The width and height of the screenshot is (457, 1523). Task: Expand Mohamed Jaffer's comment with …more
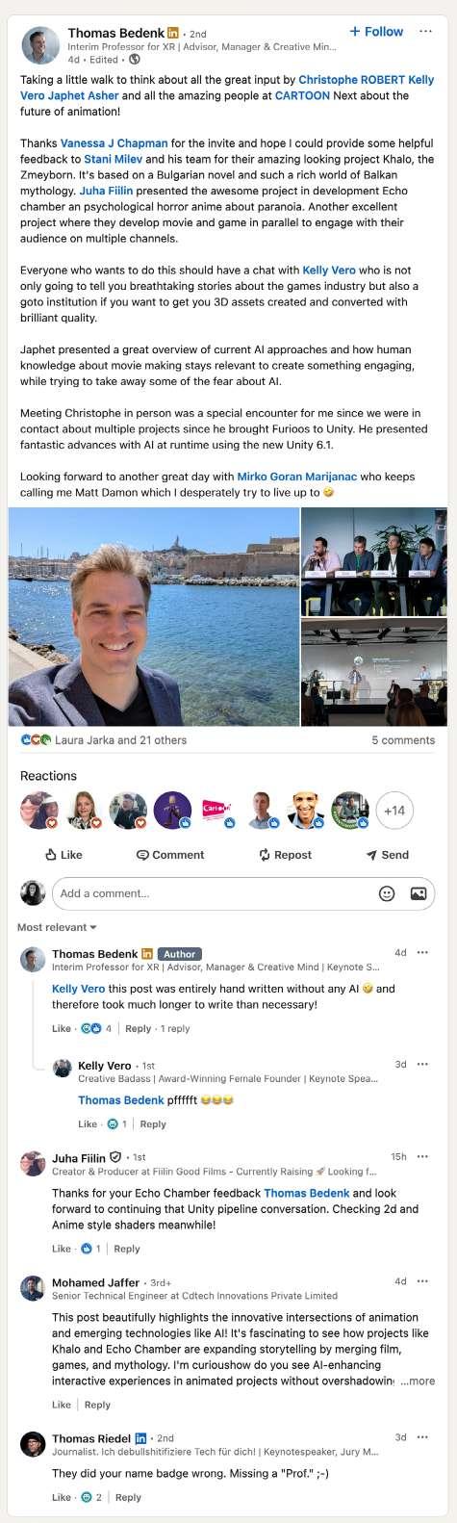418,1381
